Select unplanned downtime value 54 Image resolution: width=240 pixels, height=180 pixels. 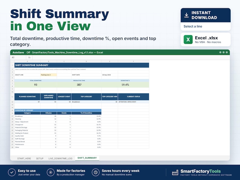(49, 102)
